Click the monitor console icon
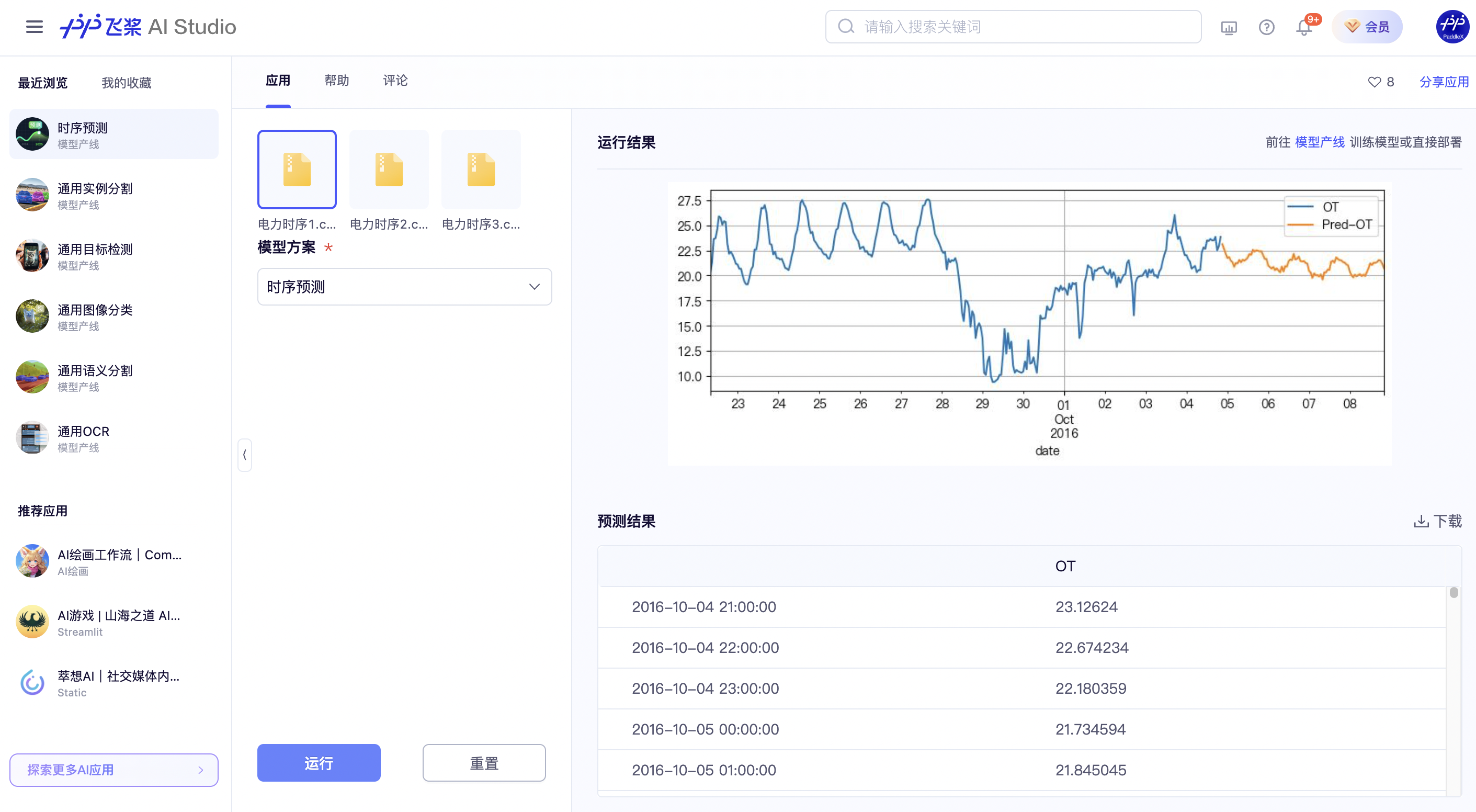Viewport: 1476px width, 812px height. pyautogui.click(x=1229, y=27)
